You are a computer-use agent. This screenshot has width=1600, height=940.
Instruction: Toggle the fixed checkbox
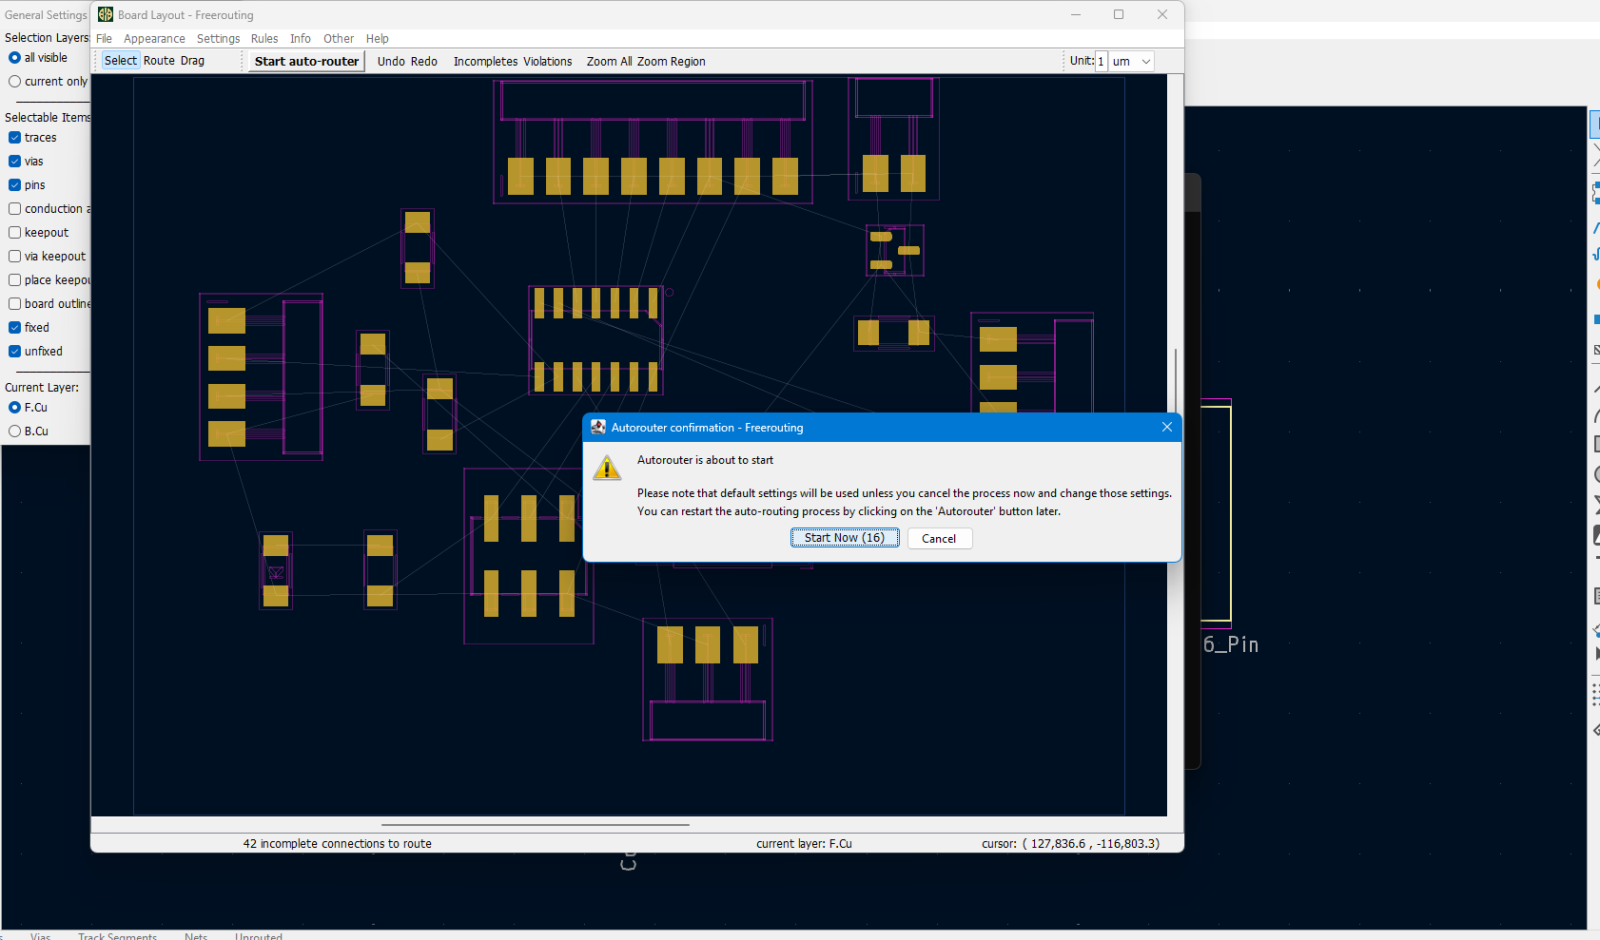15,328
